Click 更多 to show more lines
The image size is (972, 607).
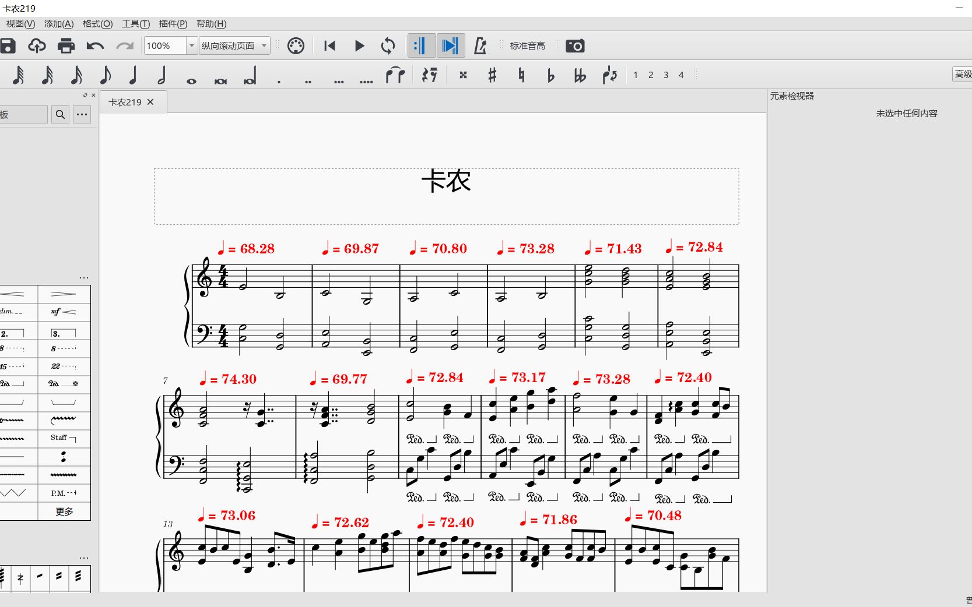[64, 511]
